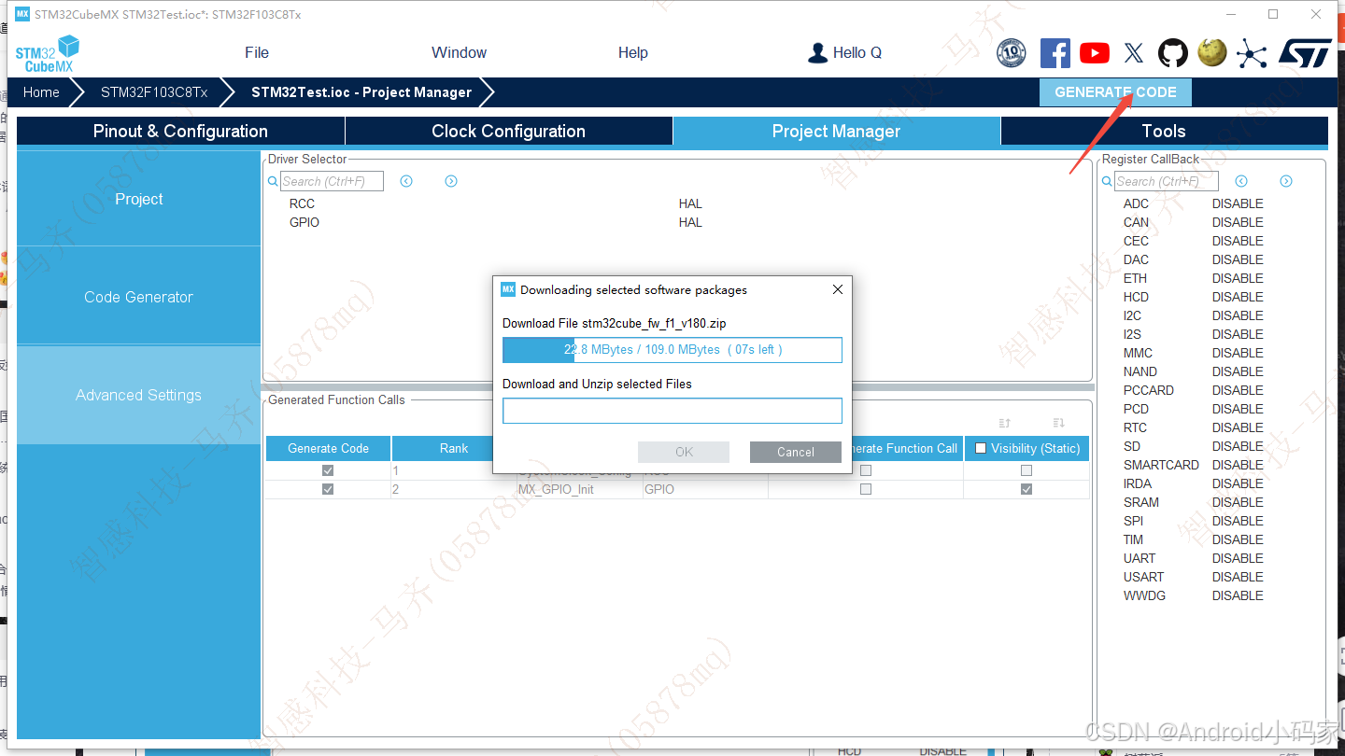Open USART callback DISABLE dropdown

click(x=1238, y=577)
